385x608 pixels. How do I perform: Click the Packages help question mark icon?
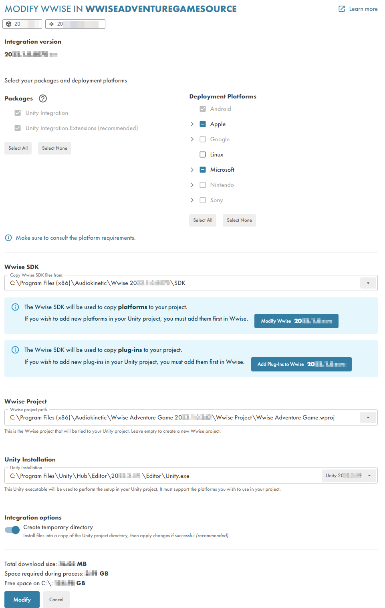click(43, 98)
